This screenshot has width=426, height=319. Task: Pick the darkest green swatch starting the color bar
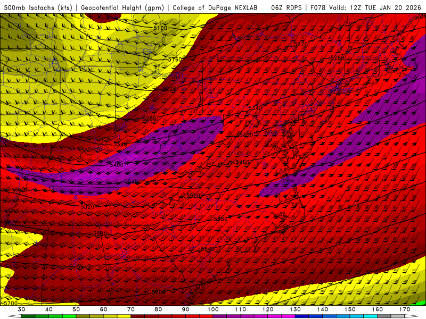tap(28, 316)
